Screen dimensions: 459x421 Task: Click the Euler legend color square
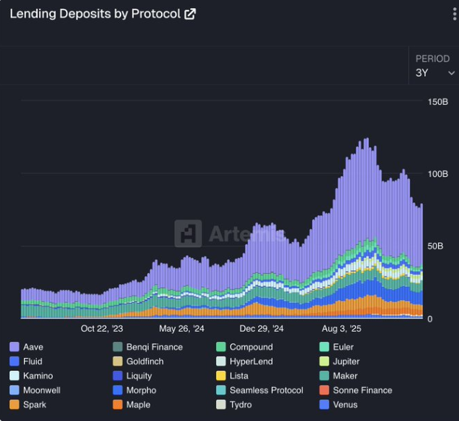[326, 347]
